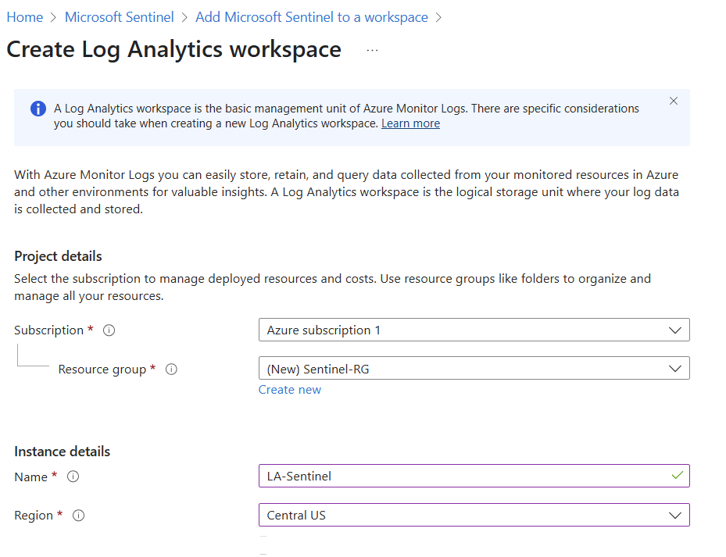This screenshot has height=557, width=726.
Task: Click the Name field label
Action: 30,477
